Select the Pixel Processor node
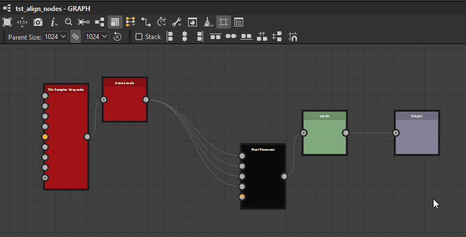Image resolution: width=466 pixels, height=237 pixels. (263, 177)
